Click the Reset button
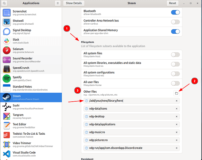Viewport: 202px width, 160px height. [172, 3]
